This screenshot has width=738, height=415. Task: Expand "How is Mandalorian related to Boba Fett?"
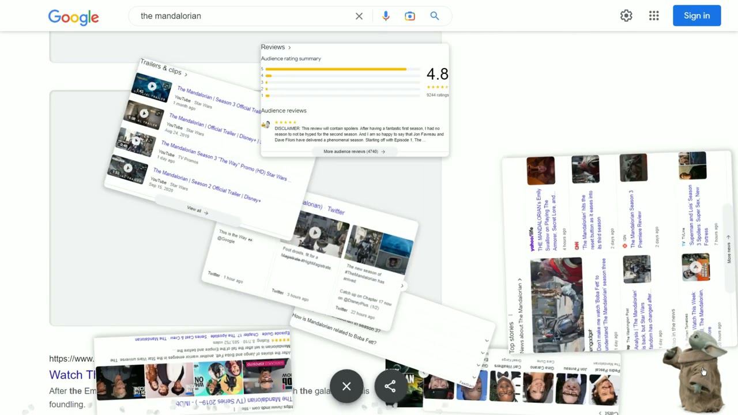[334, 329]
